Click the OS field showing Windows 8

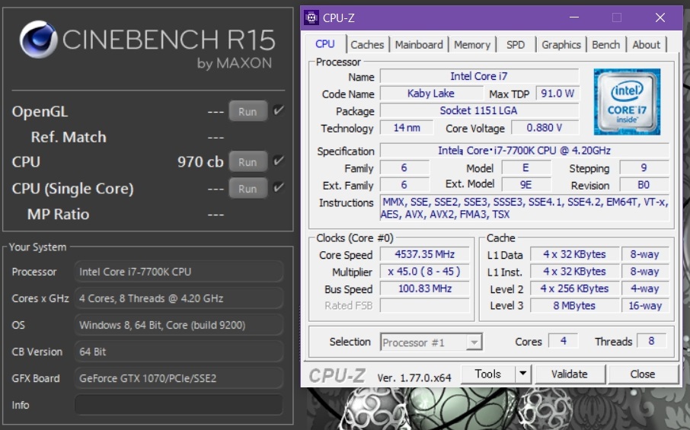[x=179, y=325]
